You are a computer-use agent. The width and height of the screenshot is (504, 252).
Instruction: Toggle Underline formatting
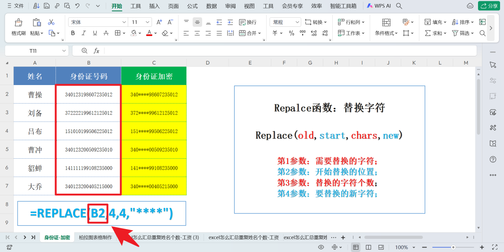coord(95,33)
